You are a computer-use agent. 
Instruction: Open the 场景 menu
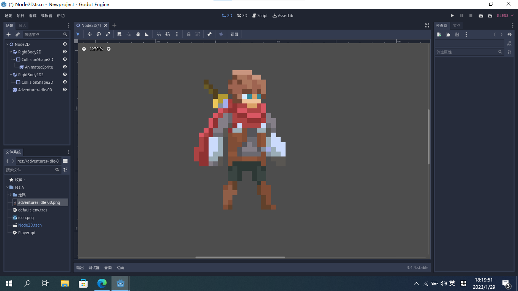pyautogui.click(x=8, y=16)
